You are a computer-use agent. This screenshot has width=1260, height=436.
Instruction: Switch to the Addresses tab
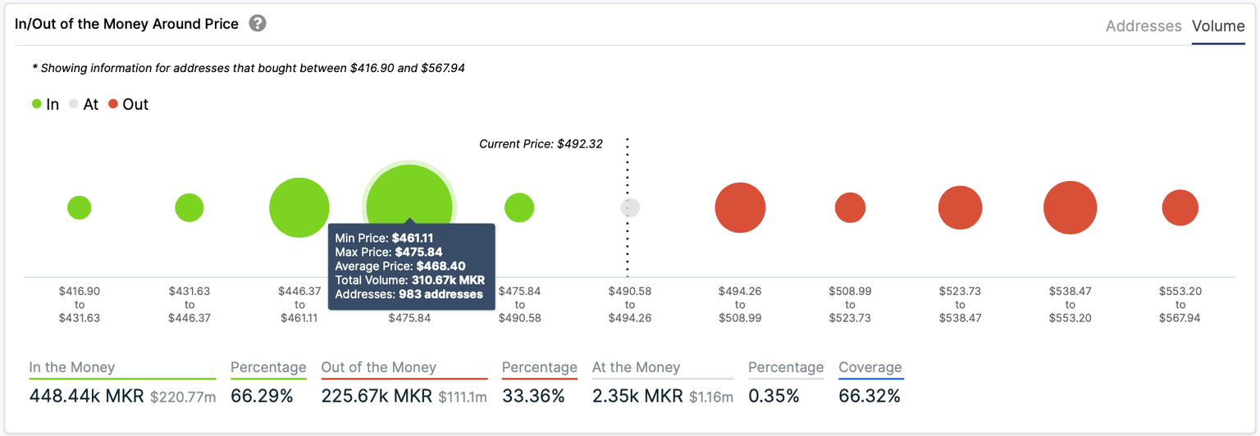(x=1143, y=26)
